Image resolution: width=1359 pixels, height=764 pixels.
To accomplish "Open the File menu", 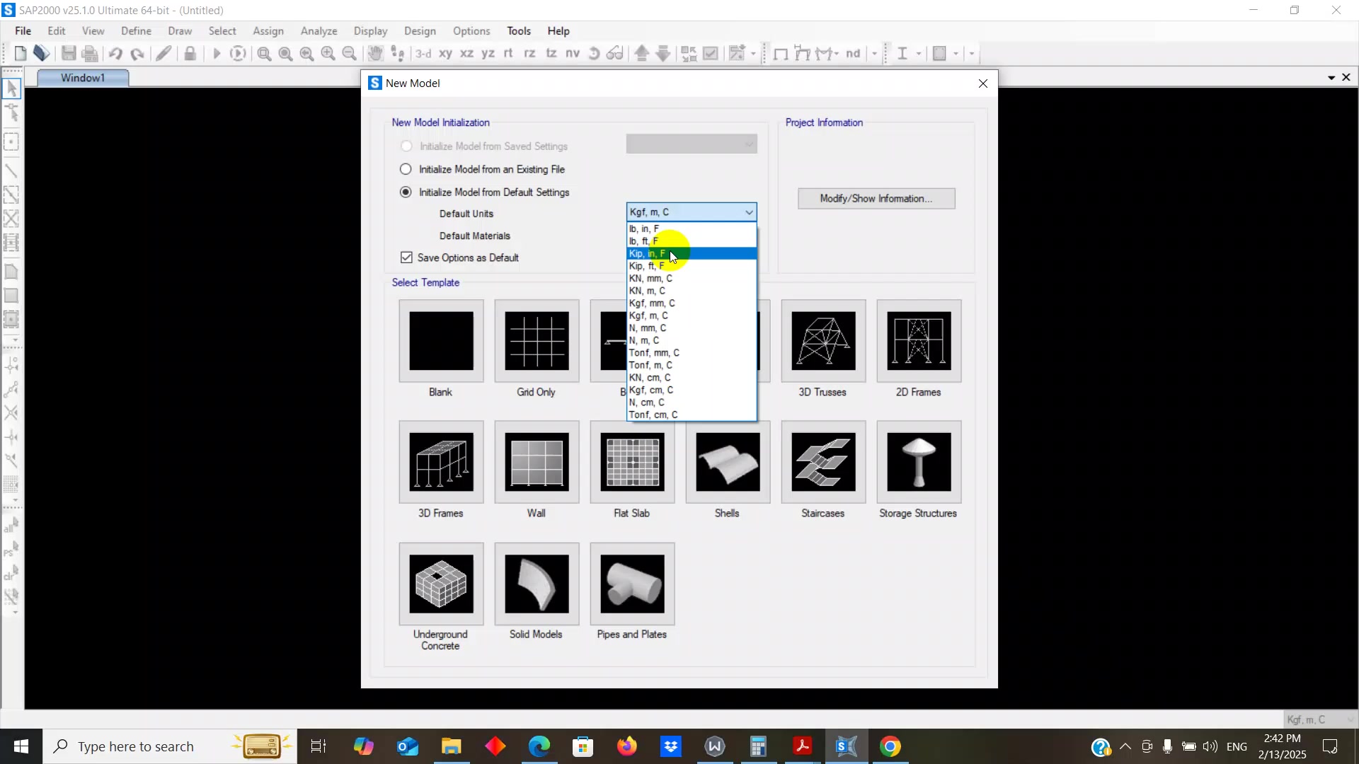I will (23, 31).
